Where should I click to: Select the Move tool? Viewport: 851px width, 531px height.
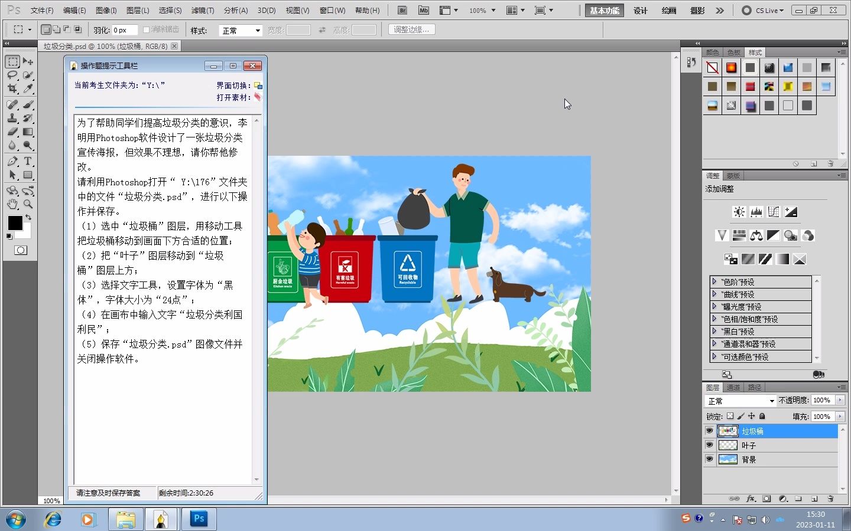tap(27, 61)
